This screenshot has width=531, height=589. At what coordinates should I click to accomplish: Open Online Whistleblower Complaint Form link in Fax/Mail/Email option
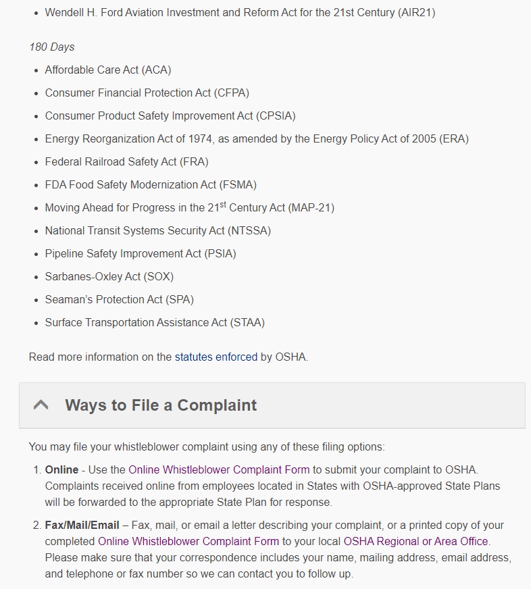click(x=188, y=541)
